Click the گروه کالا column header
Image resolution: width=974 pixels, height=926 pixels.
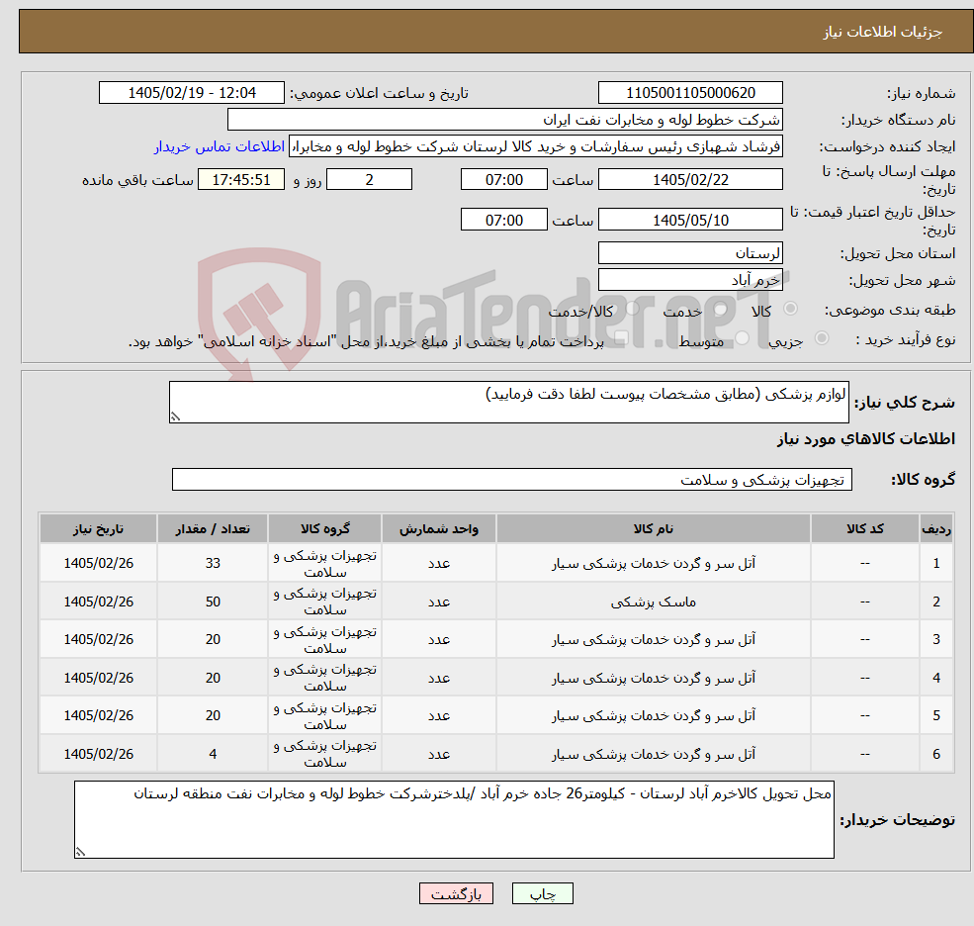325,529
